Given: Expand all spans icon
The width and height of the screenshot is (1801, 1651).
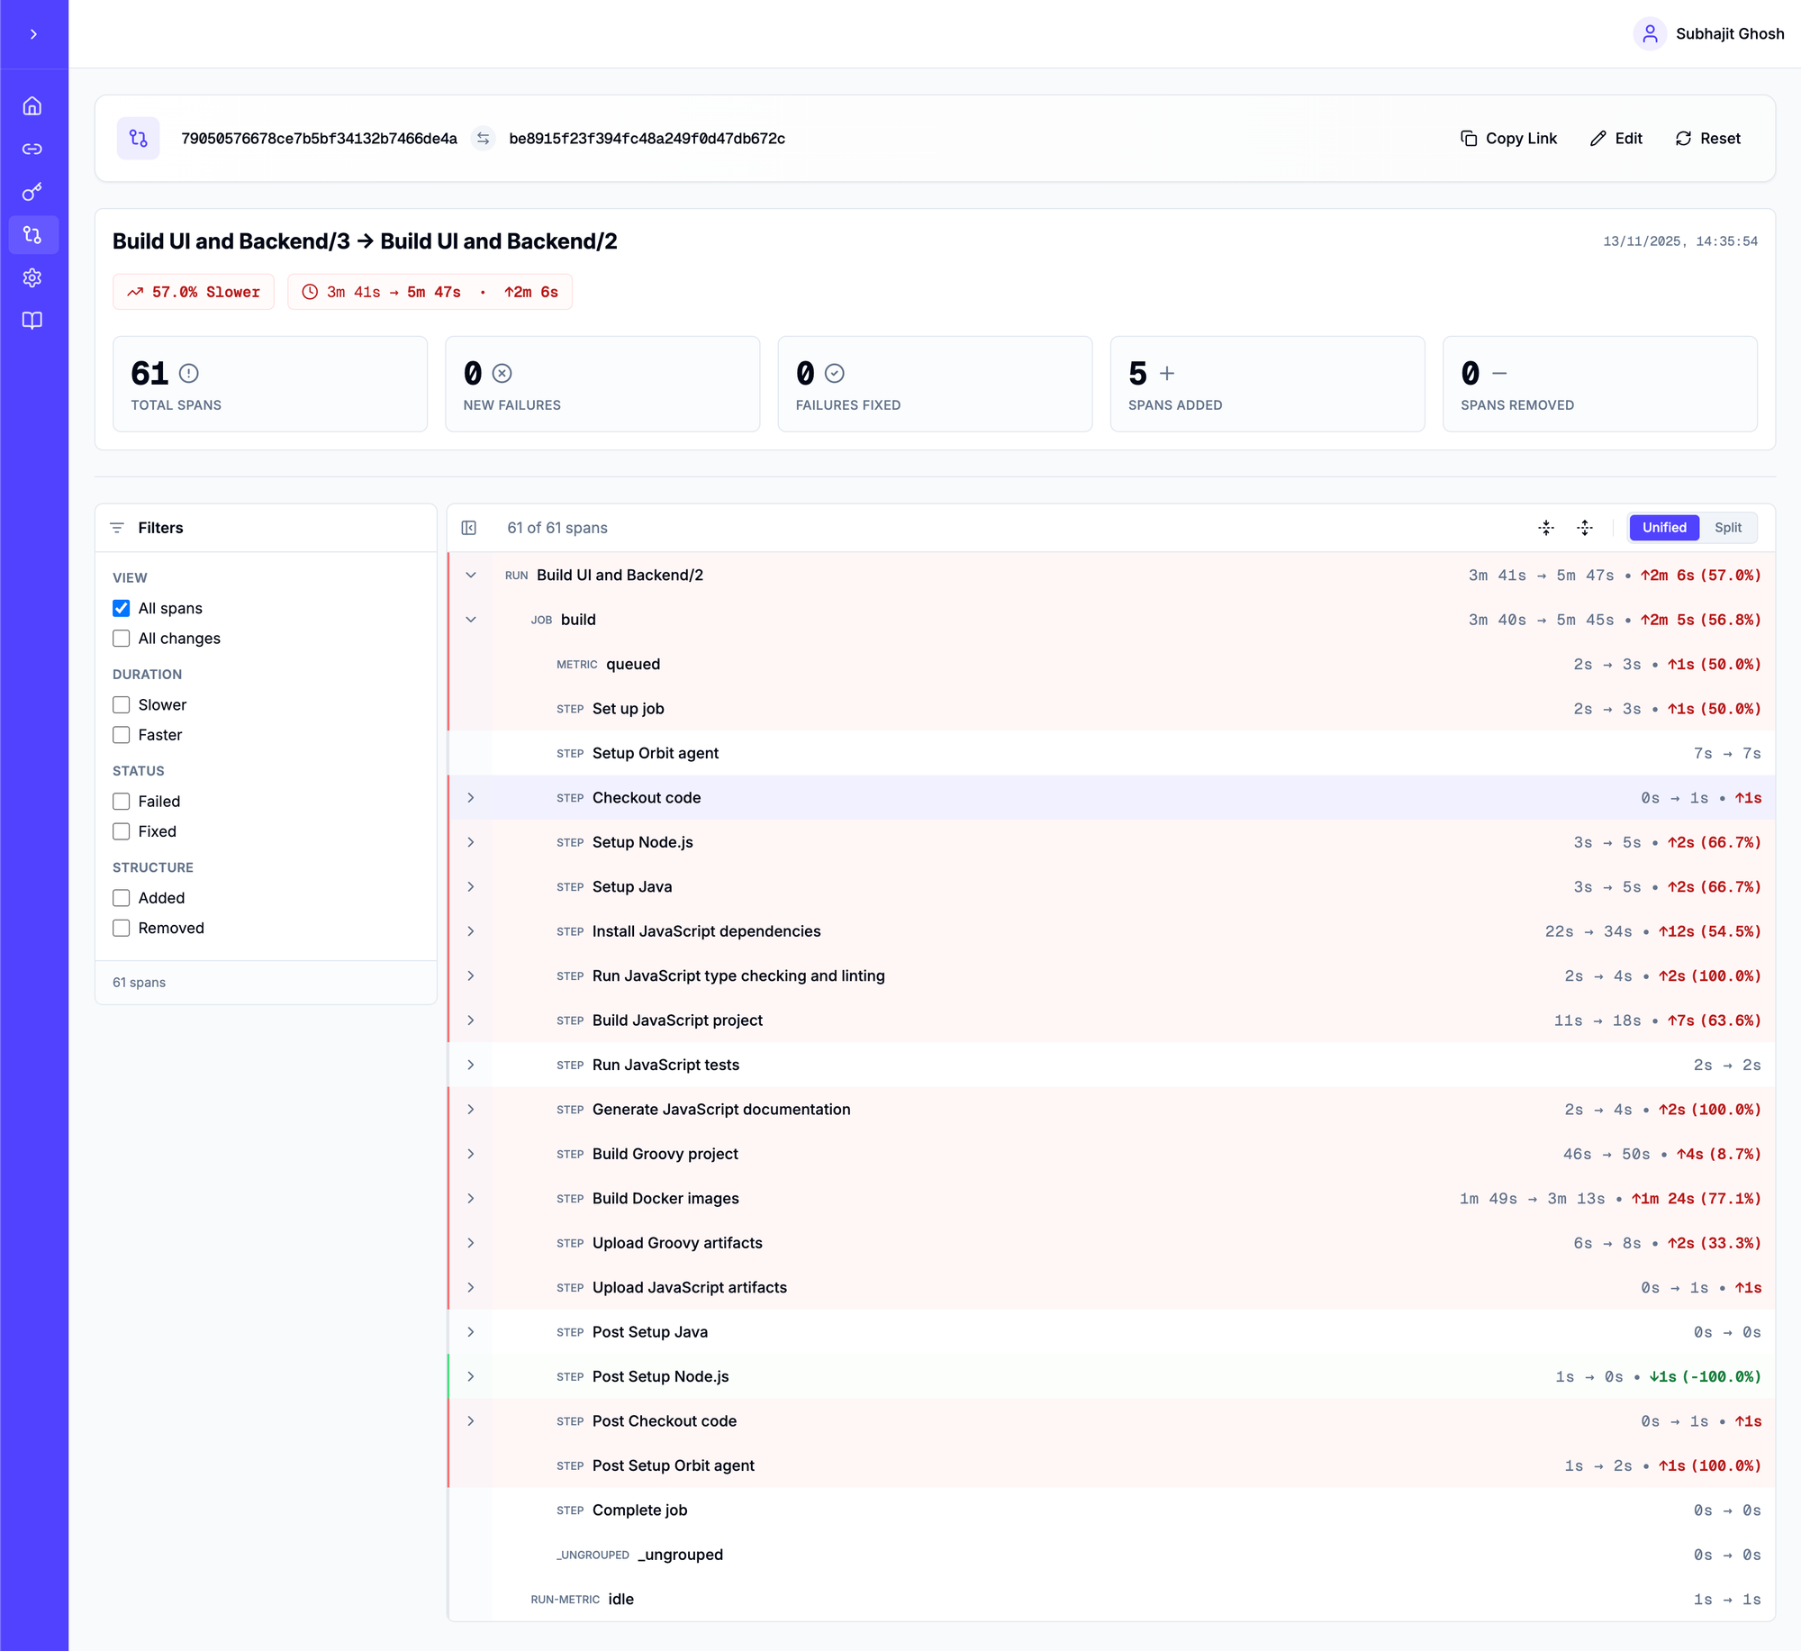Looking at the screenshot, I should tap(1585, 528).
